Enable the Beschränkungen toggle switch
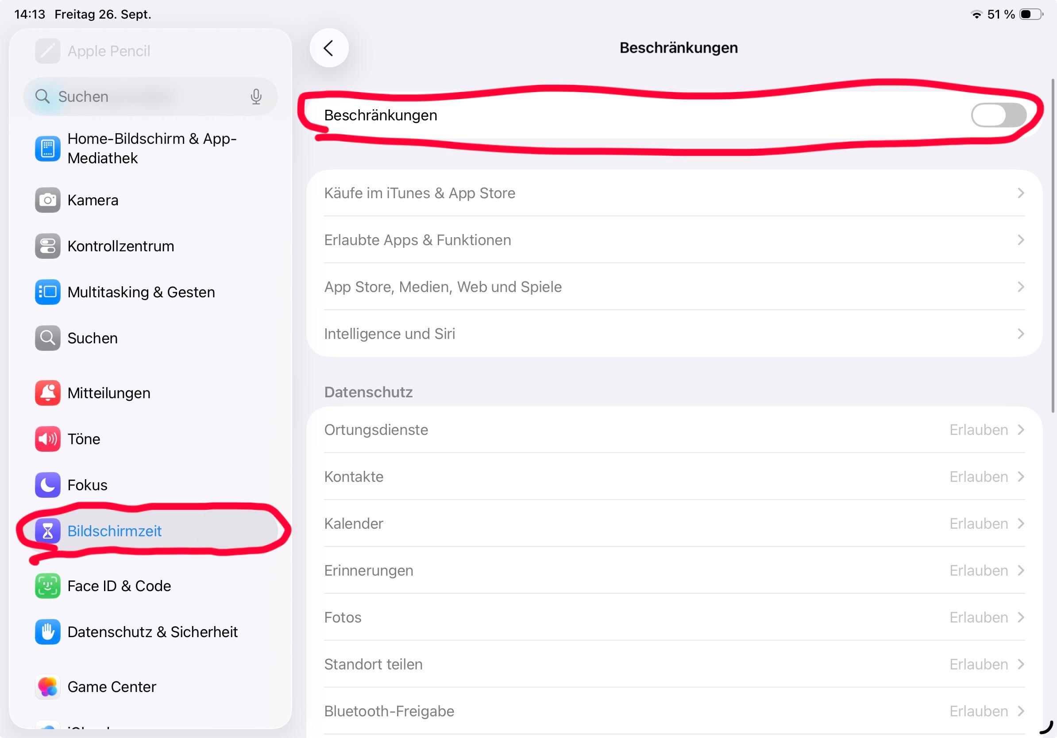The image size is (1057, 738). click(x=998, y=115)
